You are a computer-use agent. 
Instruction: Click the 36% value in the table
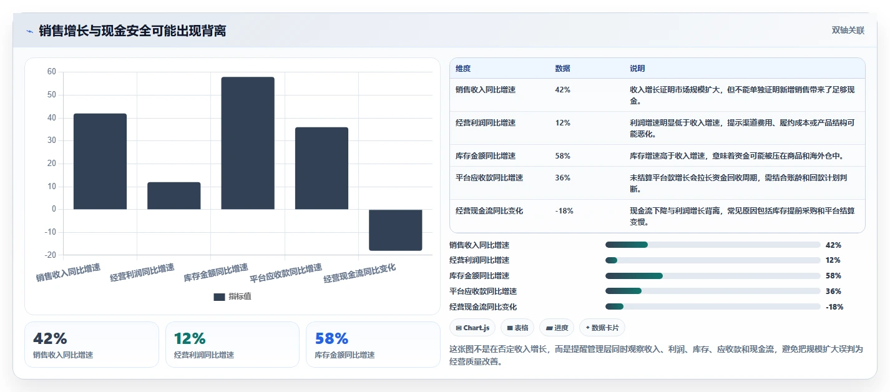(562, 178)
